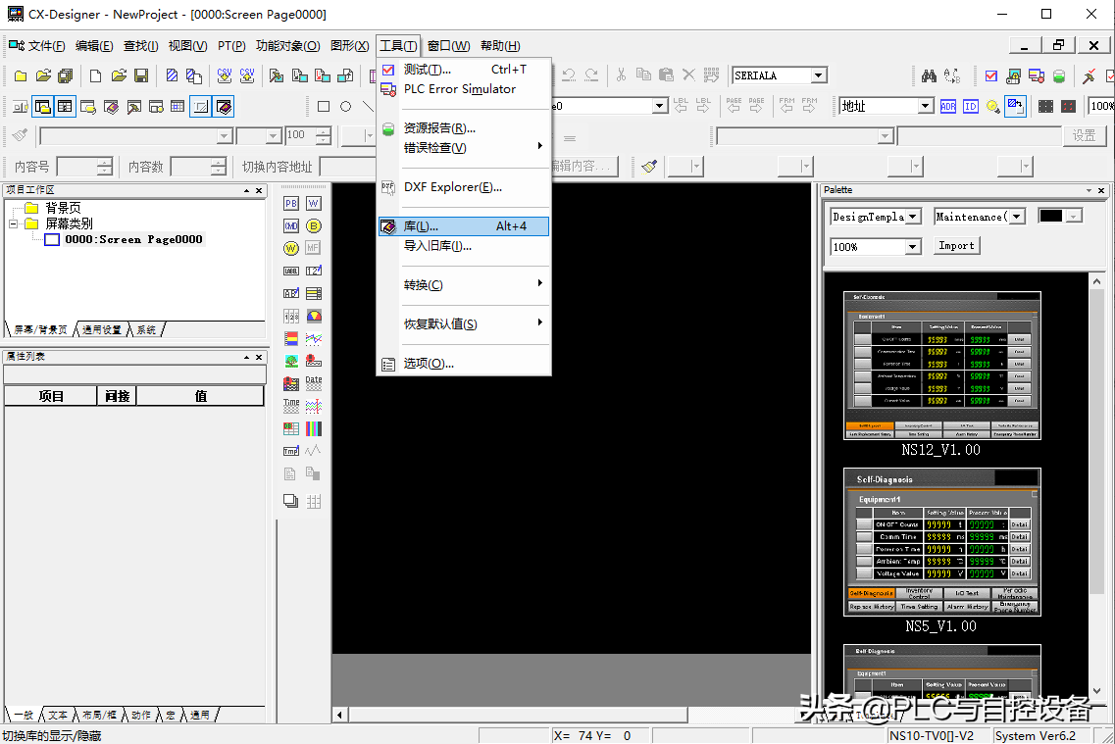
Task: Select the Date object icon
Action: point(314,384)
